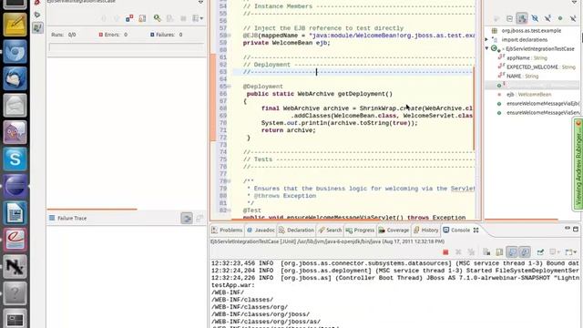Toggle Scroll Lock in Console toolbar
This screenshot has height=328, width=583.
[x=499, y=252]
